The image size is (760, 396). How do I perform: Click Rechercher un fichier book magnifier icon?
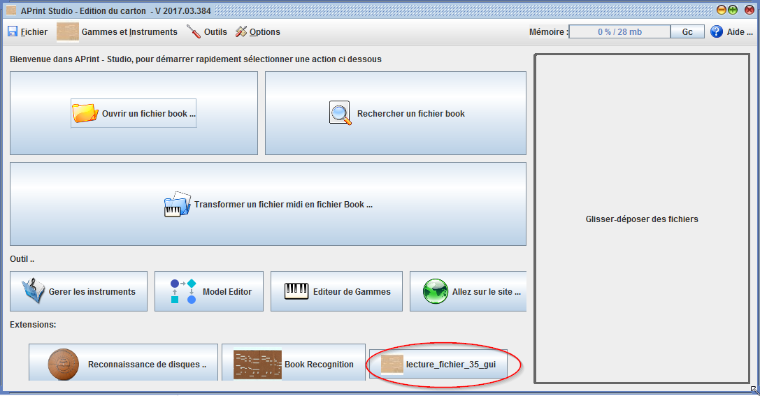pos(340,113)
